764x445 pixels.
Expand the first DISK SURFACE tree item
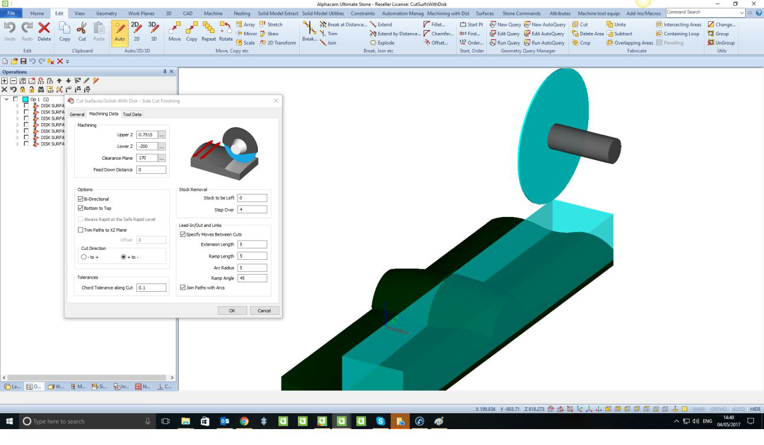17,106
